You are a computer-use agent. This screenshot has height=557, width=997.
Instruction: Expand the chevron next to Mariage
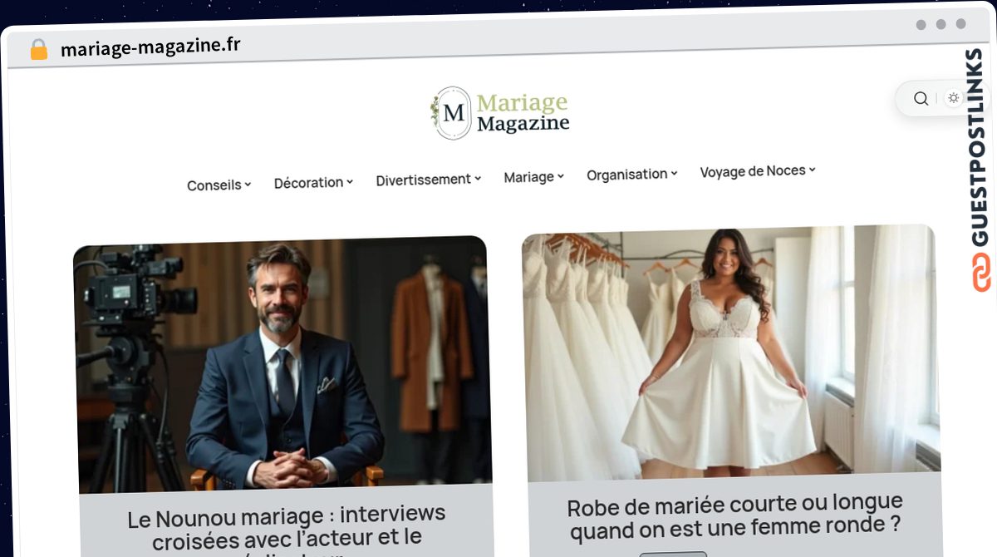[x=561, y=175]
